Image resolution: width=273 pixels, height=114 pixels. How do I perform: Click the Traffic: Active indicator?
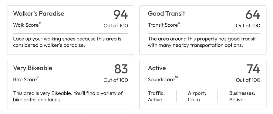156,96
